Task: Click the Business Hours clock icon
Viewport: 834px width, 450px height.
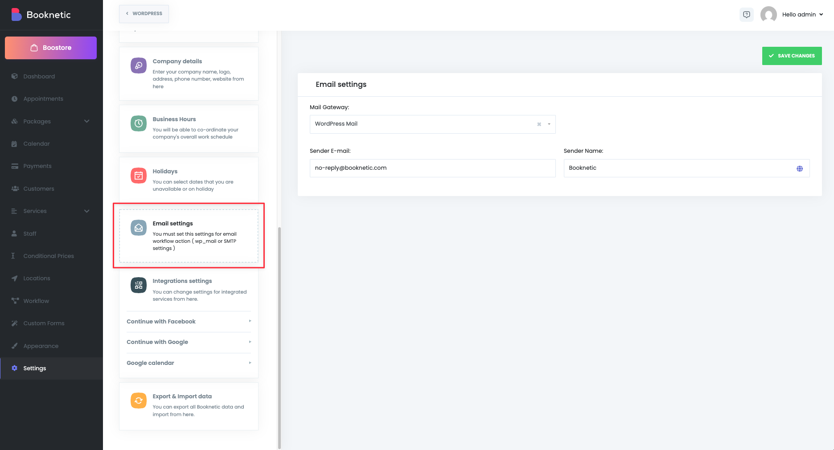Action: click(138, 123)
